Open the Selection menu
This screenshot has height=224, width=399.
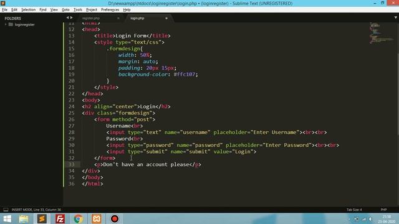click(x=28, y=10)
